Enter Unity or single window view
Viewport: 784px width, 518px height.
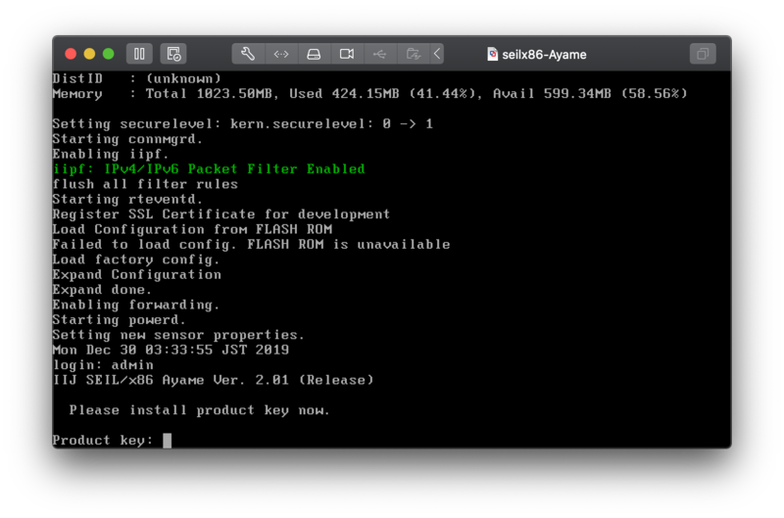click(703, 54)
